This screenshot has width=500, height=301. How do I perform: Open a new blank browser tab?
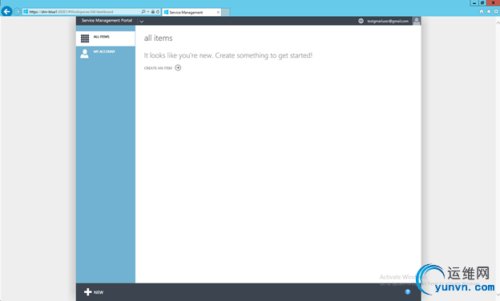pyautogui.click(x=226, y=12)
